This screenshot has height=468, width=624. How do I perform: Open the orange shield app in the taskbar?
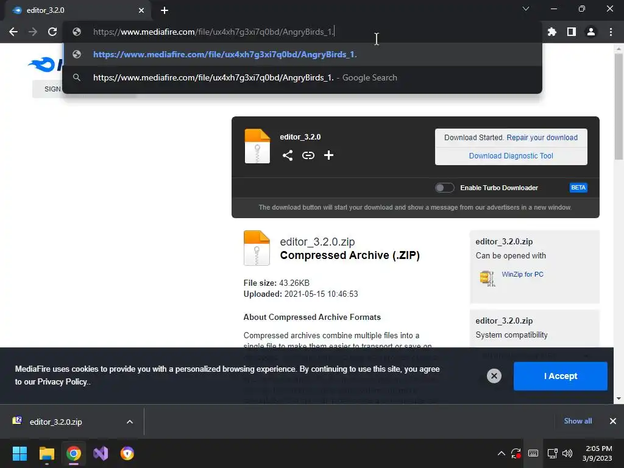(x=127, y=453)
